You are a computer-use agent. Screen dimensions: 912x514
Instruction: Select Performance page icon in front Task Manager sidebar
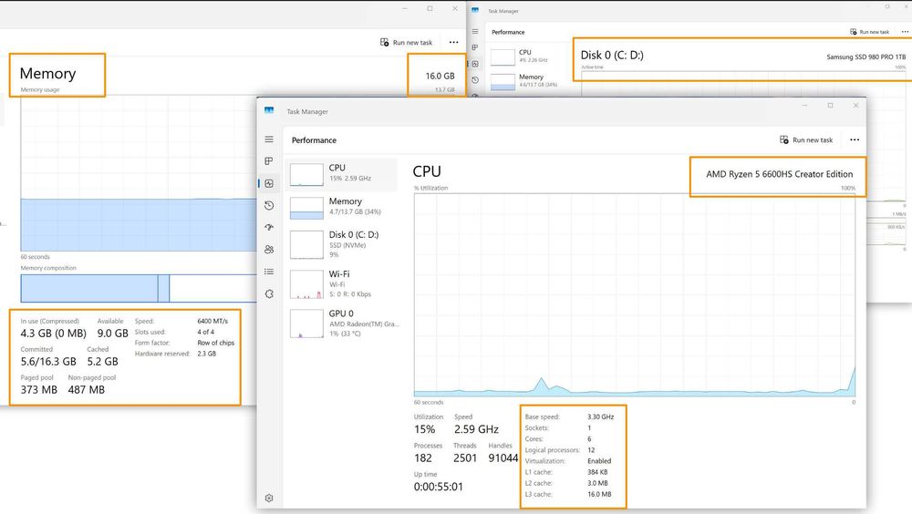click(x=269, y=183)
